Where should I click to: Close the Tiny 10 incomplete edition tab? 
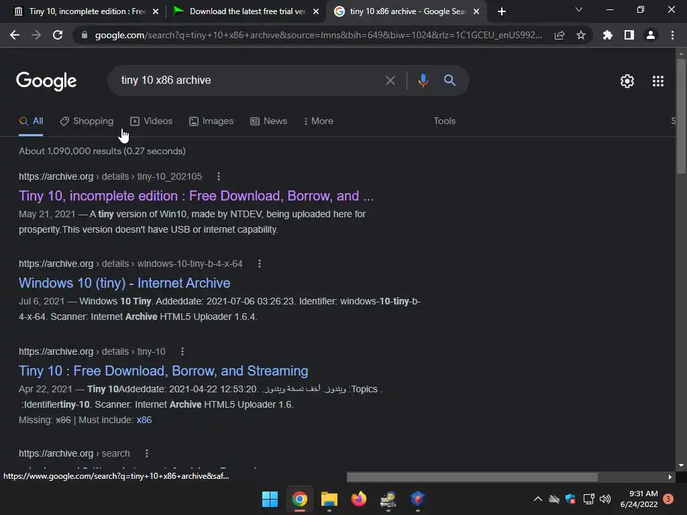coord(156,11)
